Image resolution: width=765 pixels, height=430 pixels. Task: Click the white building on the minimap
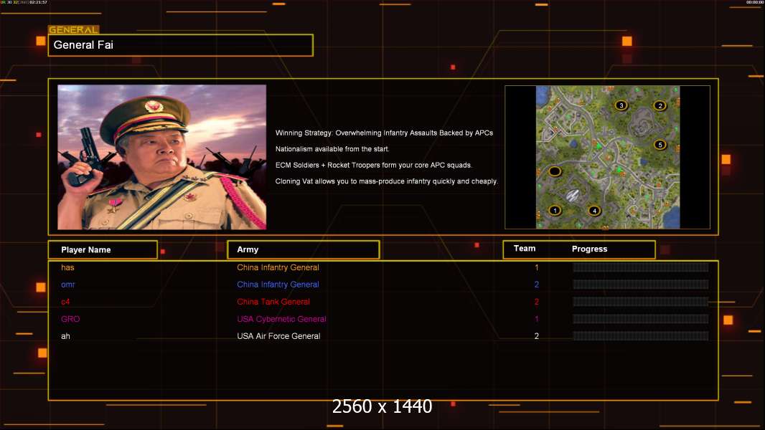[x=572, y=195]
